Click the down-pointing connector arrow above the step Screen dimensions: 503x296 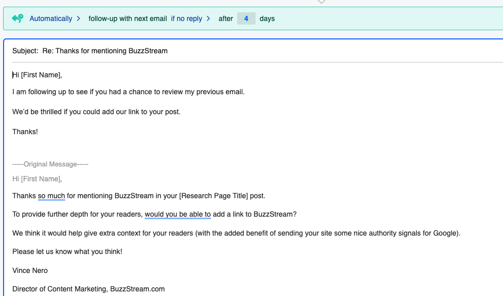coord(321,2)
